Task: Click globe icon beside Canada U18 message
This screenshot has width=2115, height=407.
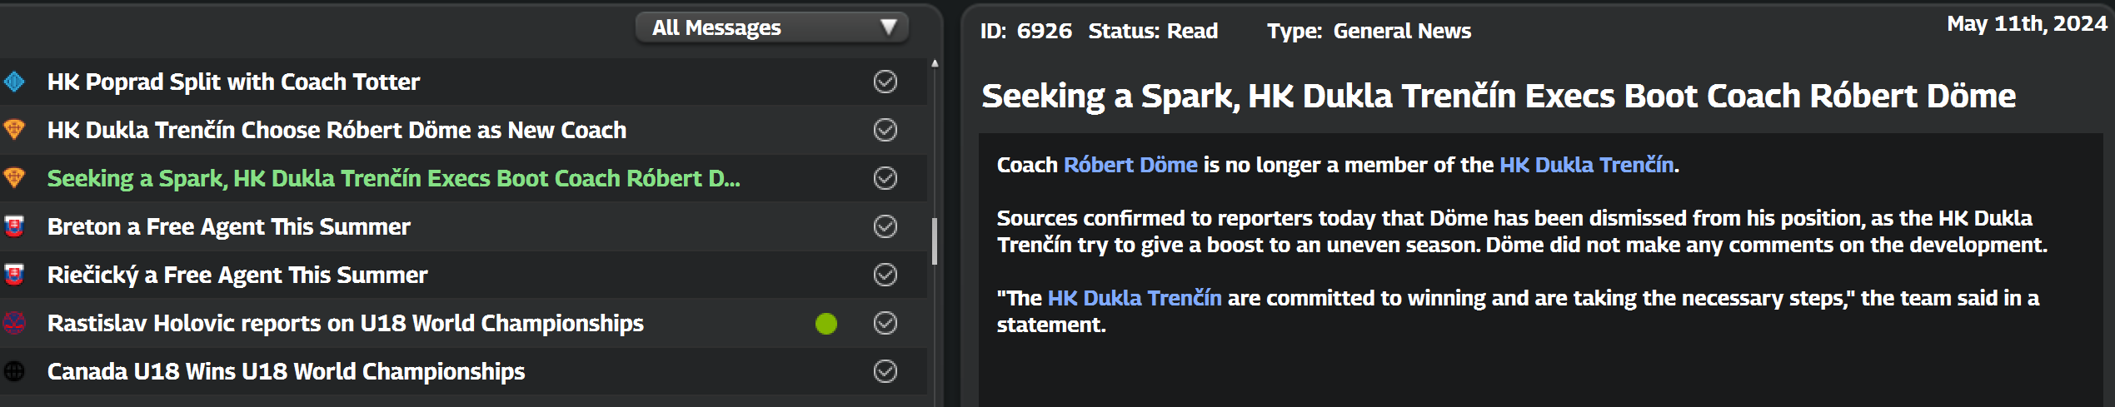Action: [14, 371]
